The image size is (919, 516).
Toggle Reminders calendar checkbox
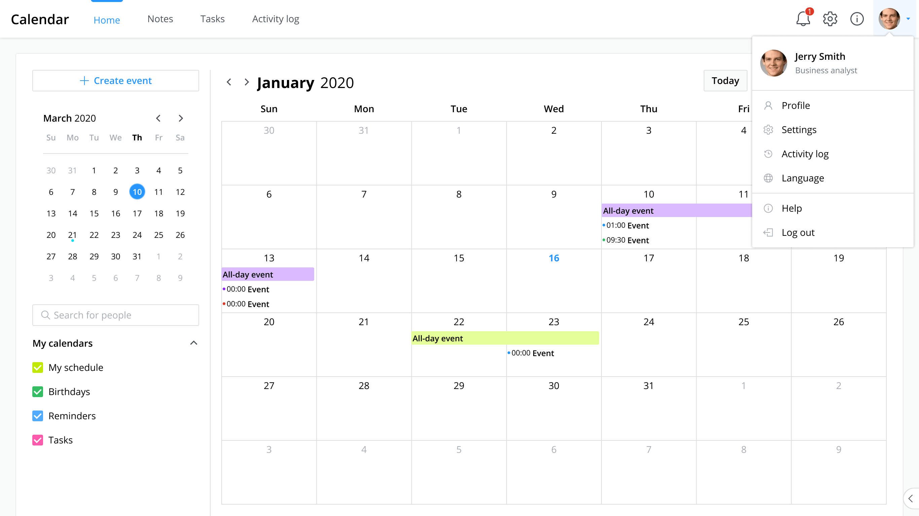[38, 416]
